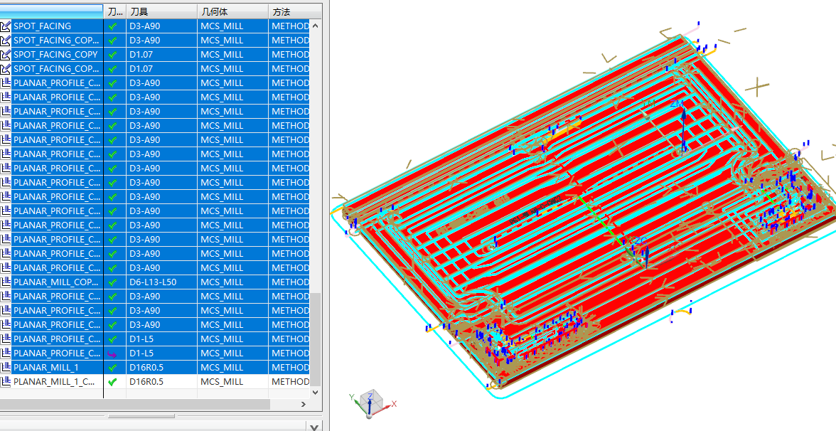836x431 pixels.
Task: Click D1.07 in the SPOT_FACING_COPY row
Action: 141,54
